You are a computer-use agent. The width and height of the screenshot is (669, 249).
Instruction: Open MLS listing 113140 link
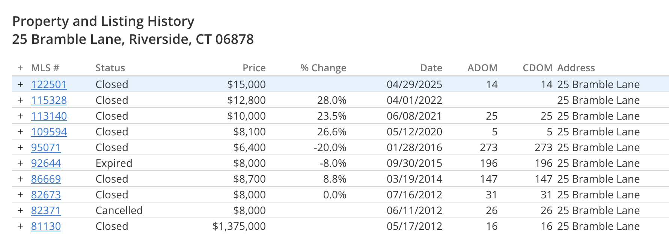tap(49, 116)
